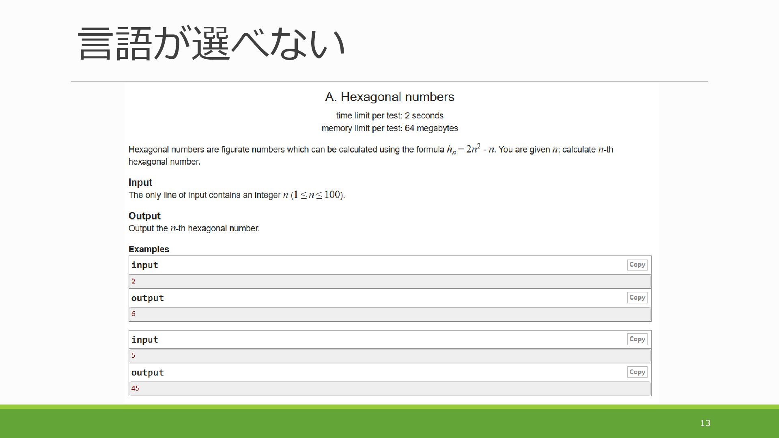Image resolution: width=779 pixels, height=438 pixels.
Task: Copy the second example input
Action: 637,339
